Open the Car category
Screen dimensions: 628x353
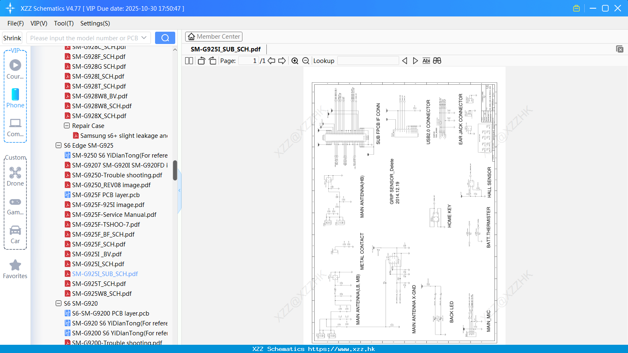(15, 235)
